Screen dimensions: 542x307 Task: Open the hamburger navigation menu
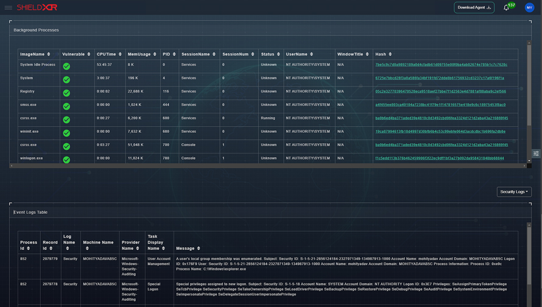(x=9, y=7)
